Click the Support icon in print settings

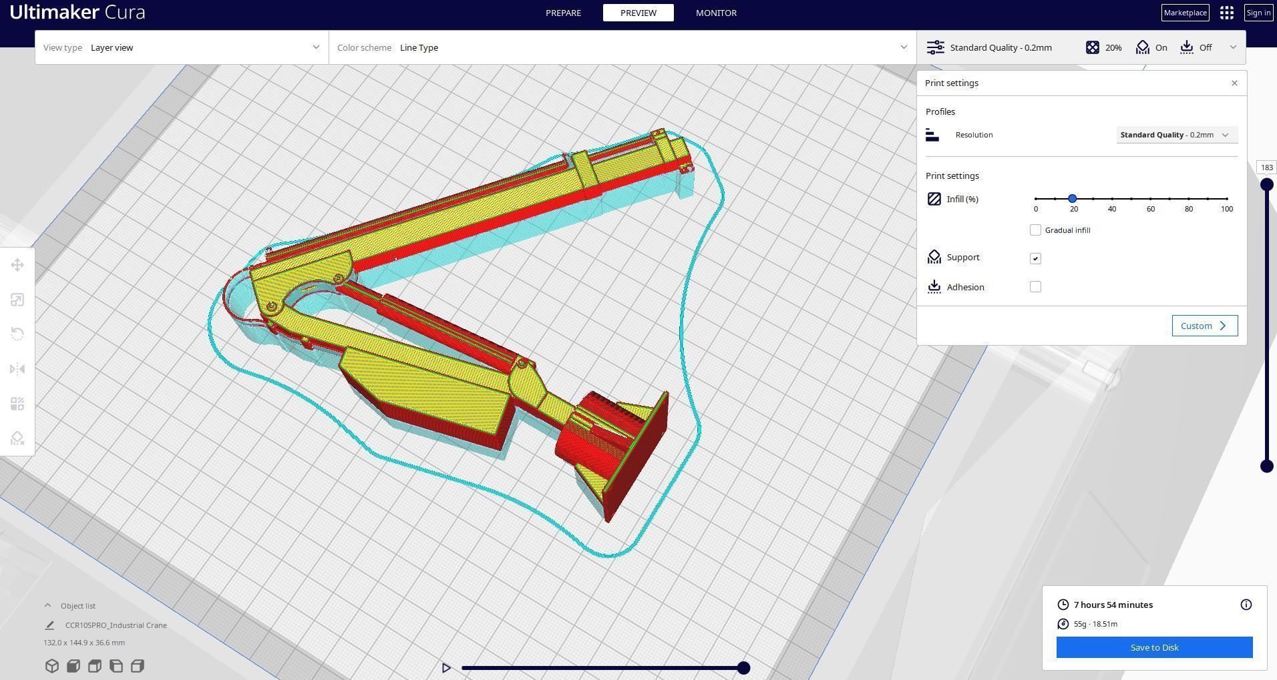[x=934, y=258]
